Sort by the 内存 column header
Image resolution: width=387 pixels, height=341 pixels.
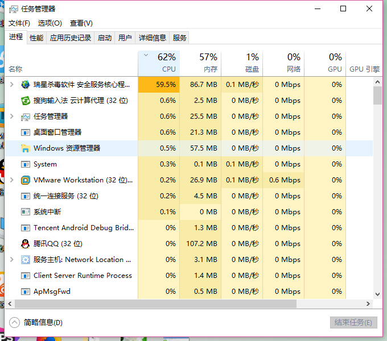coord(200,63)
